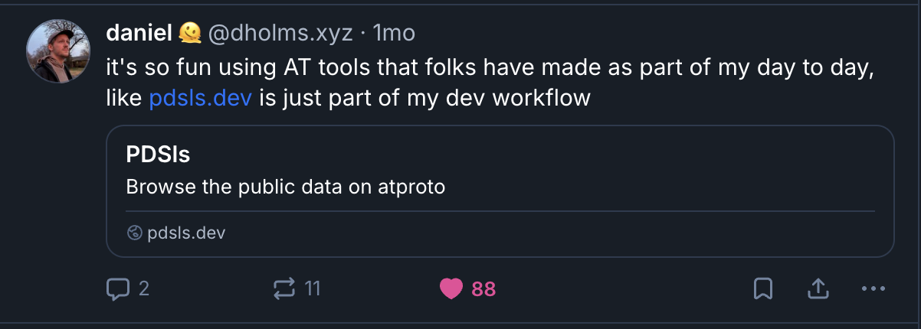Click the emoji beside daniel's name
This screenshot has height=329, width=921.
point(190,33)
